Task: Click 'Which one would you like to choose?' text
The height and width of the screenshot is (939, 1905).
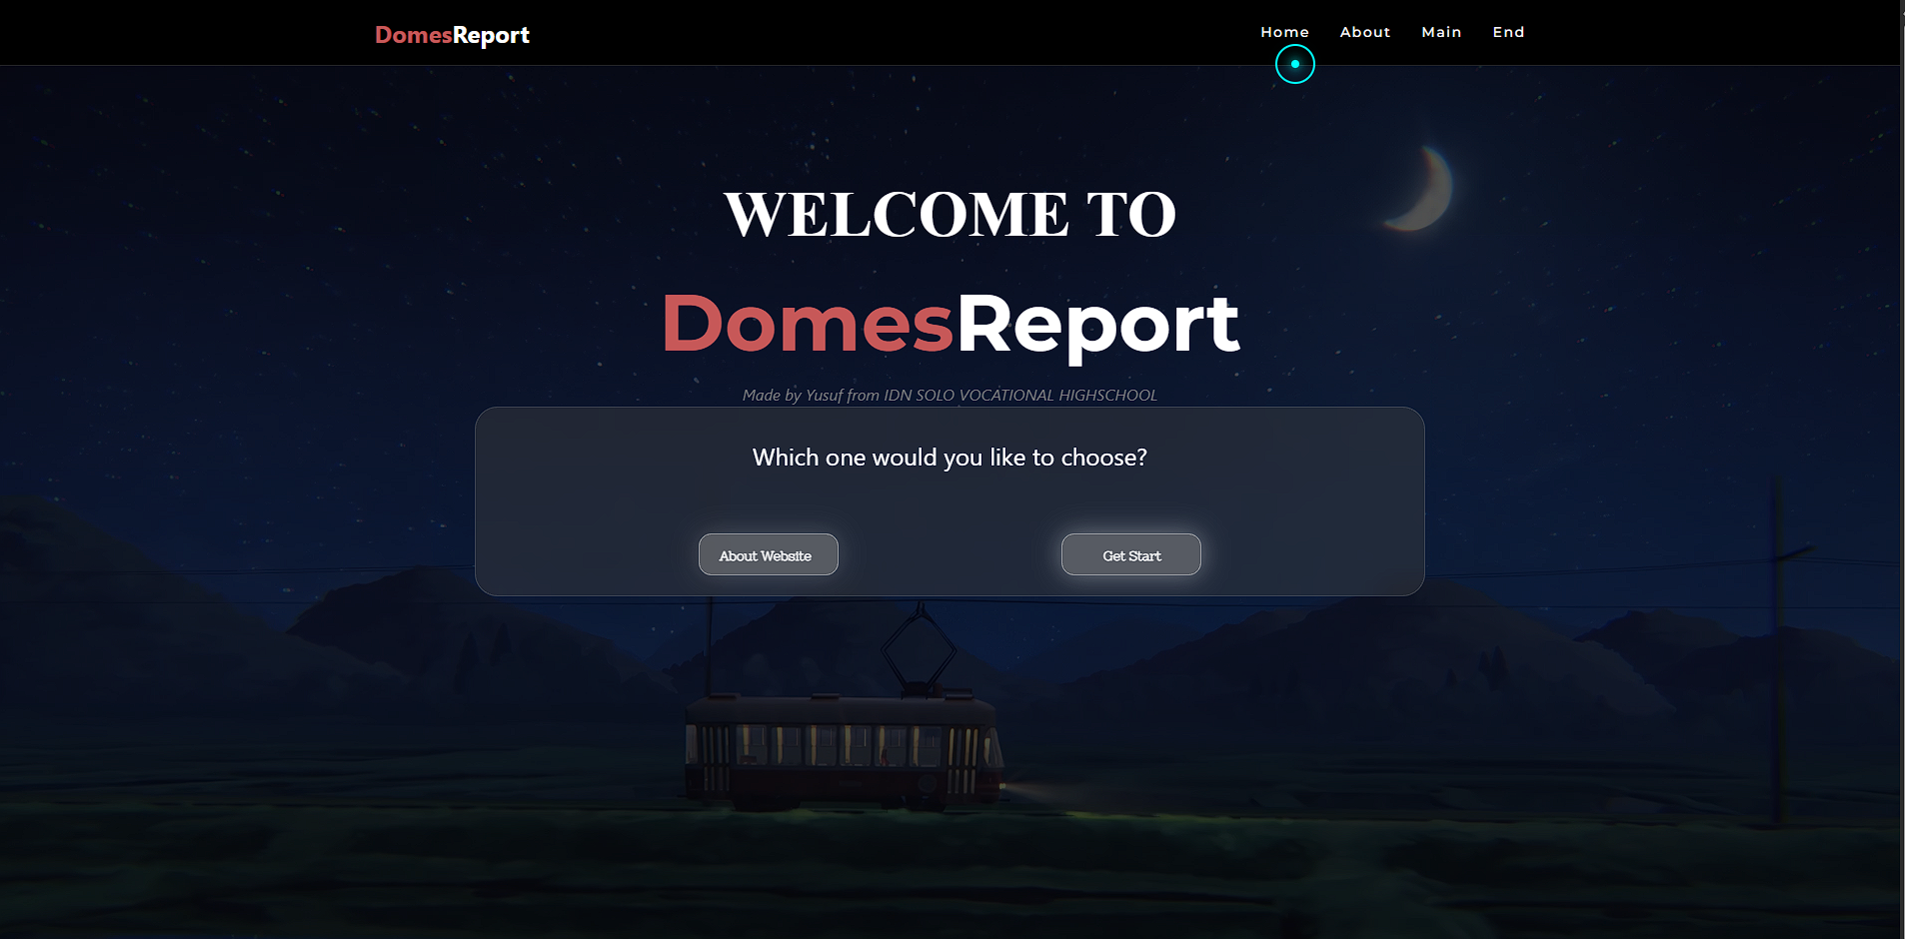Action: (950, 458)
